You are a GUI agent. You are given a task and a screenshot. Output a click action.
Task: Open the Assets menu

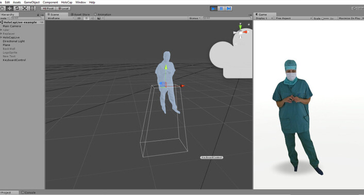tap(16, 2)
